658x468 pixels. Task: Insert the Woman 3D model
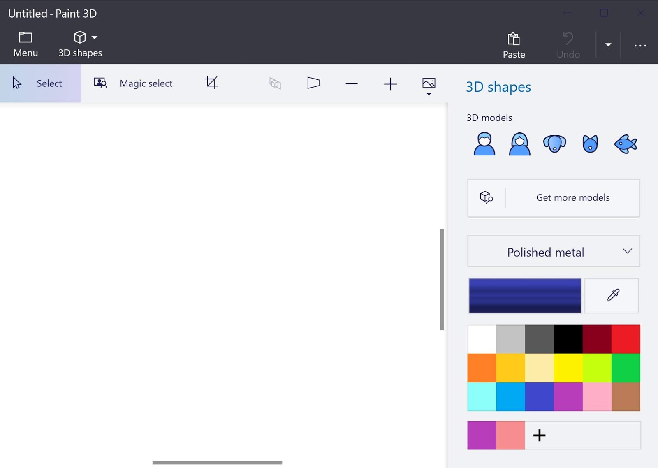click(520, 144)
